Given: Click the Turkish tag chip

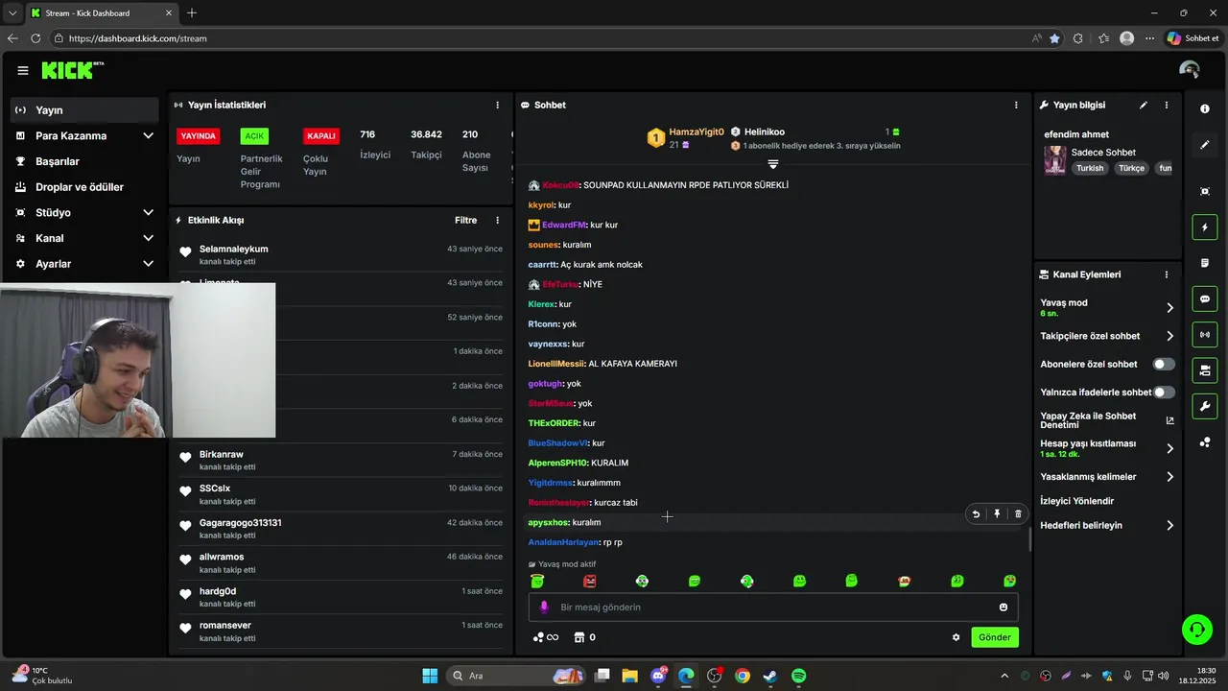Looking at the screenshot, I should 1089,168.
